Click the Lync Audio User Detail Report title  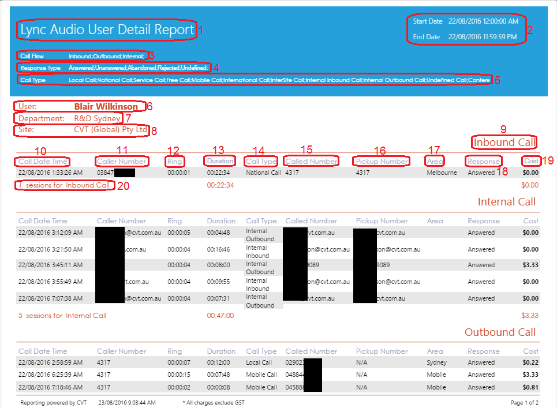[x=107, y=30]
